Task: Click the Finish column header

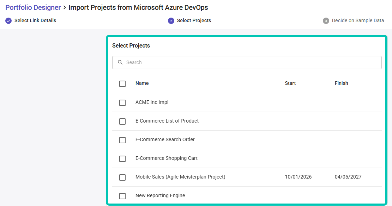Action: [341, 83]
